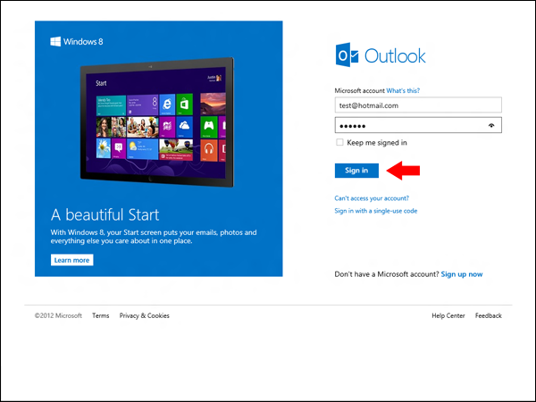Open Privacy & Cookies footer link
This screenshot has width=536, height=402.
144,315
